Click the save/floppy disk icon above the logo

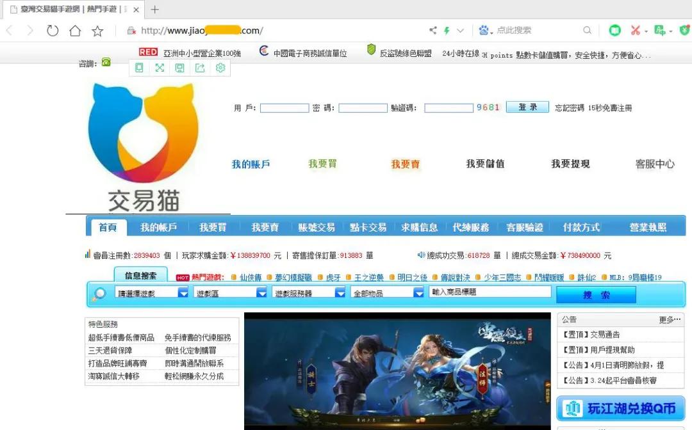[180, 67]
